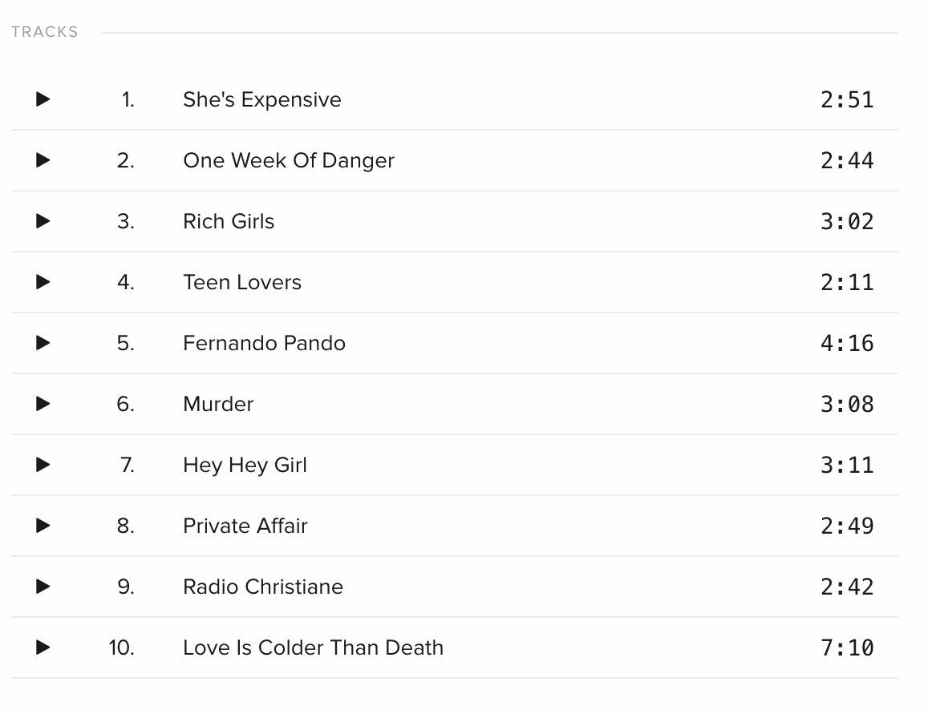Play track 1 She's Expensive
Viewport: 932px width, 718px height.
tap(43, 99)
